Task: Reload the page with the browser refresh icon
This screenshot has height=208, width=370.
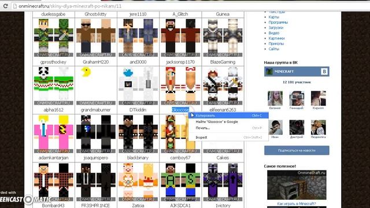Action: click(5, 6)
